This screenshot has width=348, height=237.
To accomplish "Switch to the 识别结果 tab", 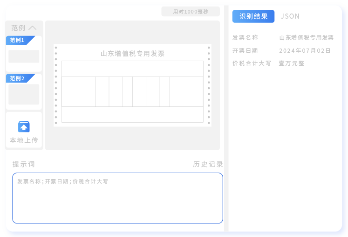I will coord(253,16).
